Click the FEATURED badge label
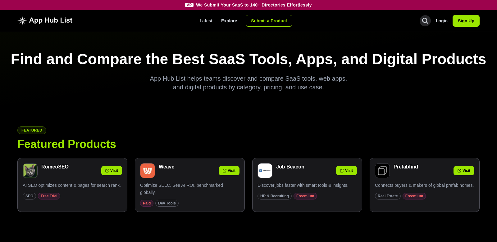 pyautogui.click(x=32, y=130)
